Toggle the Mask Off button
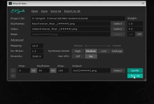Viewport: 154px width, 104px height. (x=139, y=34)
